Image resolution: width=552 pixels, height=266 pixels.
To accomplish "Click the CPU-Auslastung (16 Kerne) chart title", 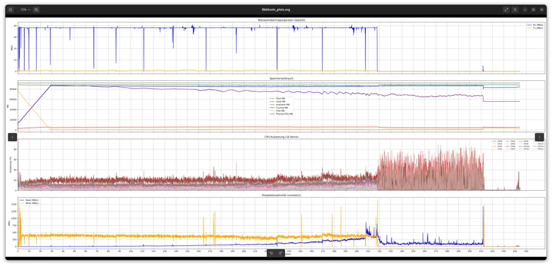I will pyautogui.click(x=281, y=137).
